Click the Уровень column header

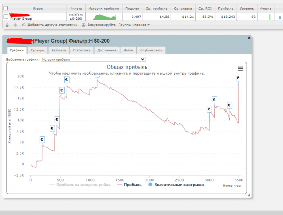coord(247,8)
